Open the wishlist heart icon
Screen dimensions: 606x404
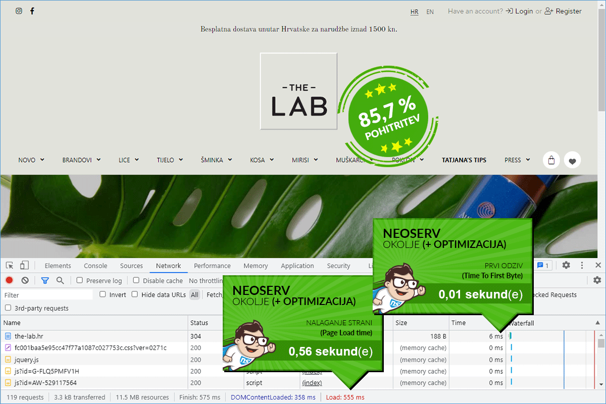572,160
